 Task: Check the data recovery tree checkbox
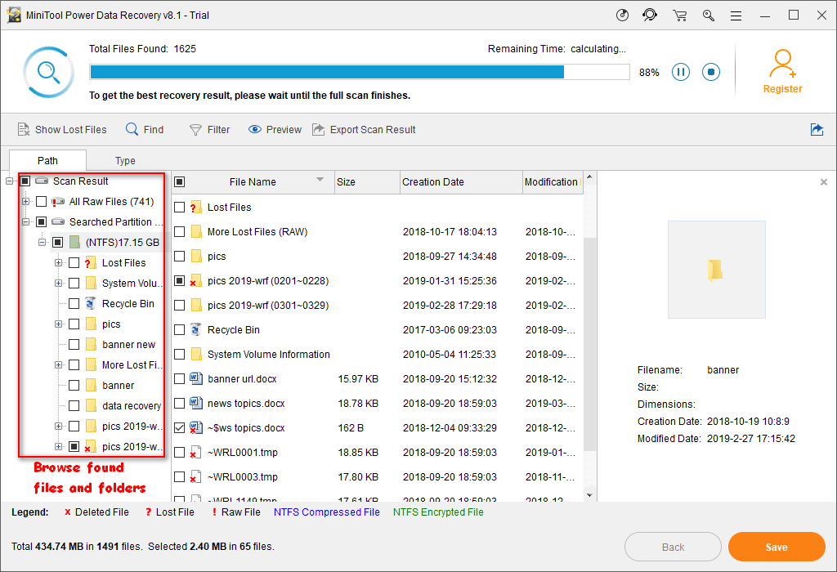[x=74, y=406]
